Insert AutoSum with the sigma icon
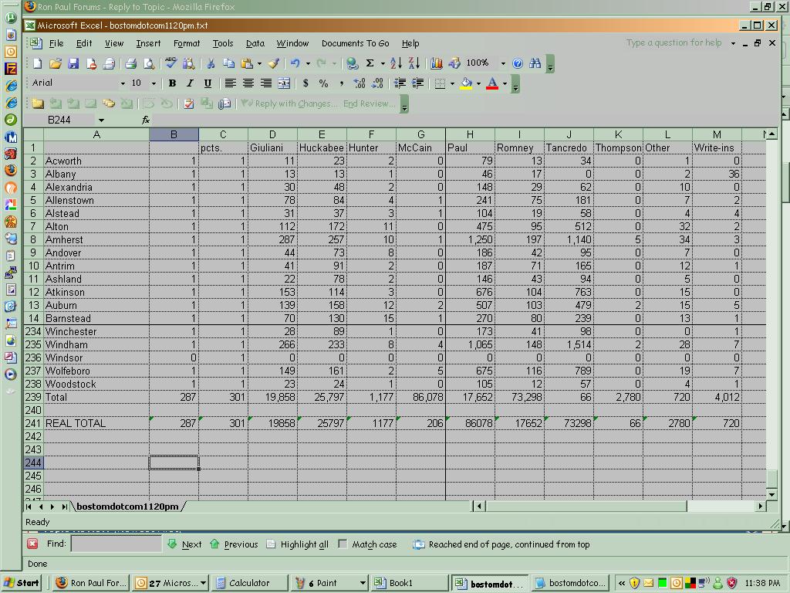790x593 pixels. pos(370,63)
